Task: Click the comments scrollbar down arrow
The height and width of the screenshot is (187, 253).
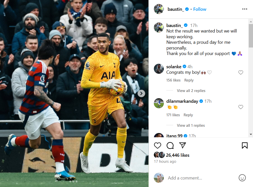Action: coord(251,134)
